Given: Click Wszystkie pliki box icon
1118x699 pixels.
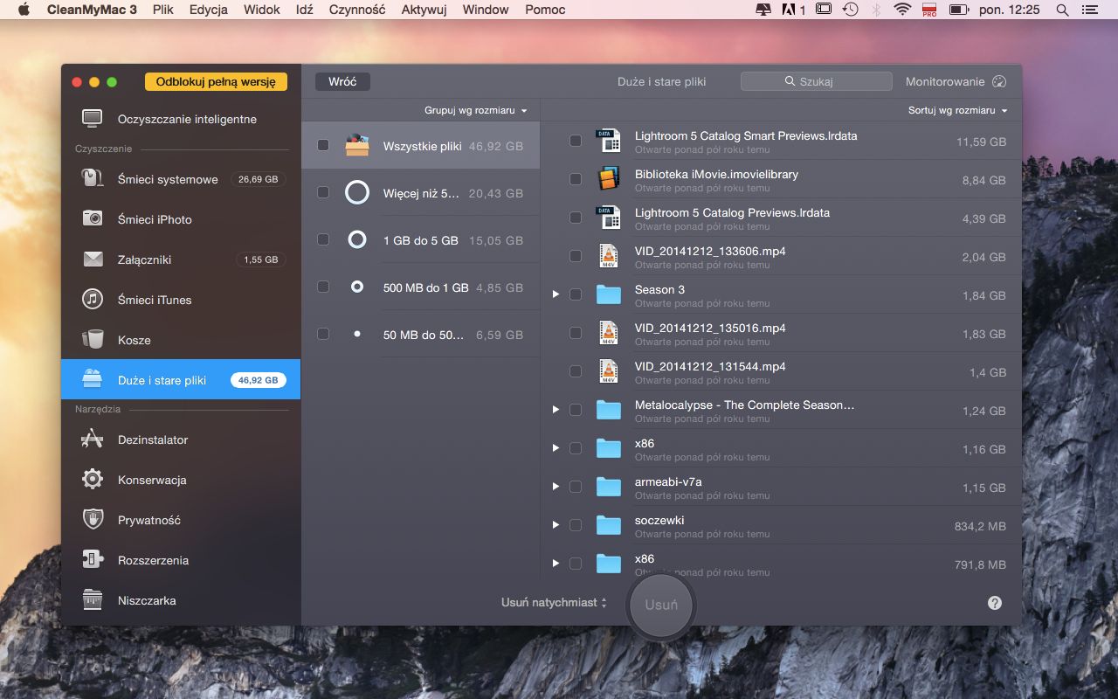Looking at the screenshot, I should click(x=357, y=145).
